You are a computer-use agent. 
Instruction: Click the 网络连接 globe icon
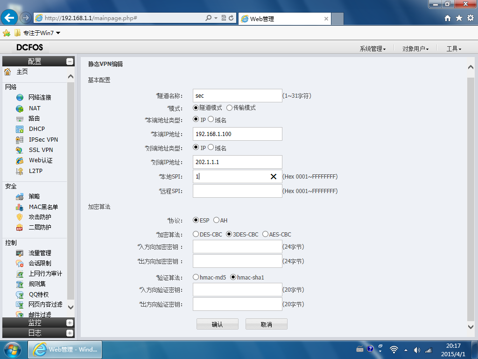tap(20, 97)
